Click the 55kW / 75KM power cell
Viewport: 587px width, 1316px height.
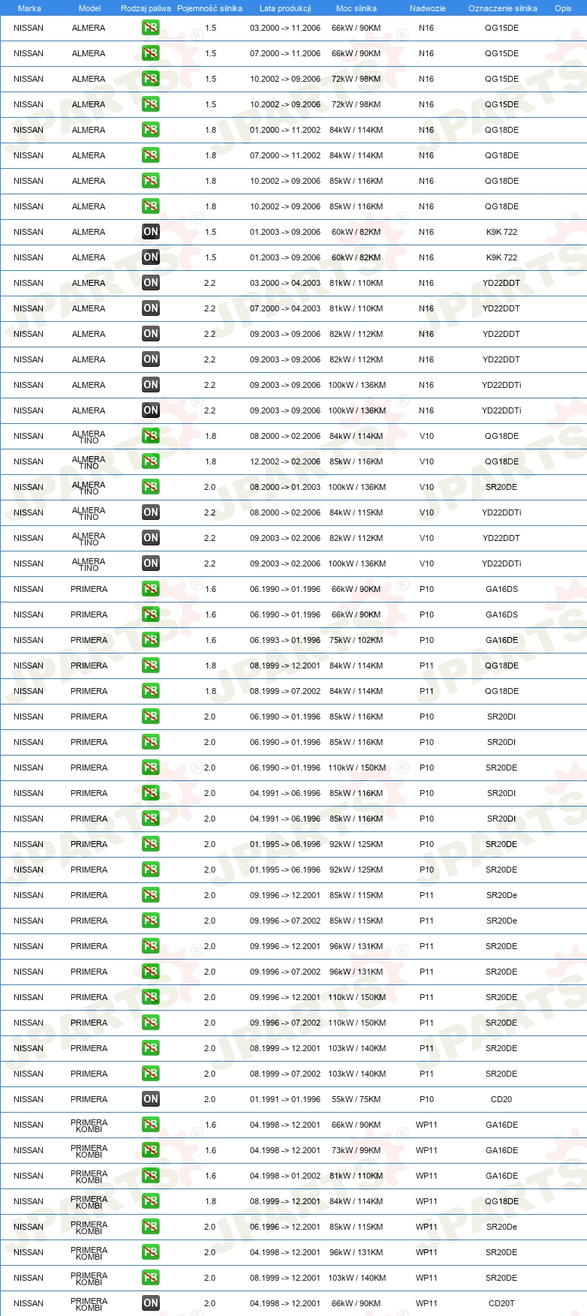coord(357,1099)
